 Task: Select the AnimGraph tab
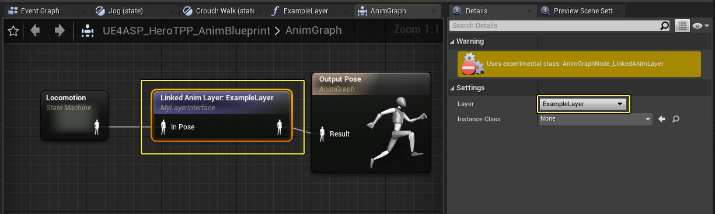click(388, 10)
